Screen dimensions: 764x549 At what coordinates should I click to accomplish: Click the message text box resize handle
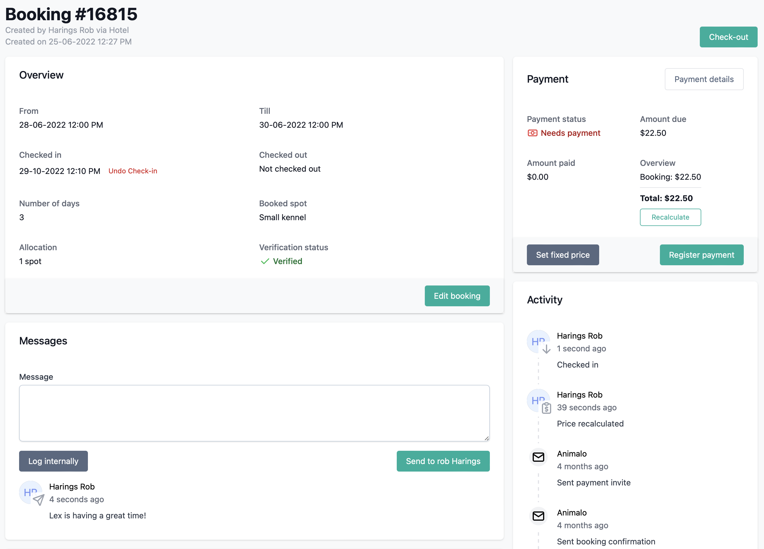pyautogui.click(x=486, y=438)
